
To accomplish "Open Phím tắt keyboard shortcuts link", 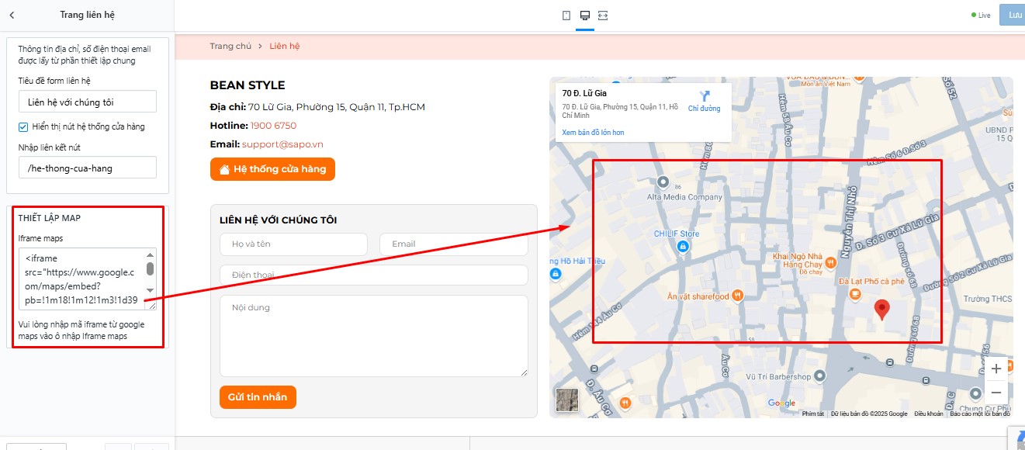I will click(x=813, y=414).
